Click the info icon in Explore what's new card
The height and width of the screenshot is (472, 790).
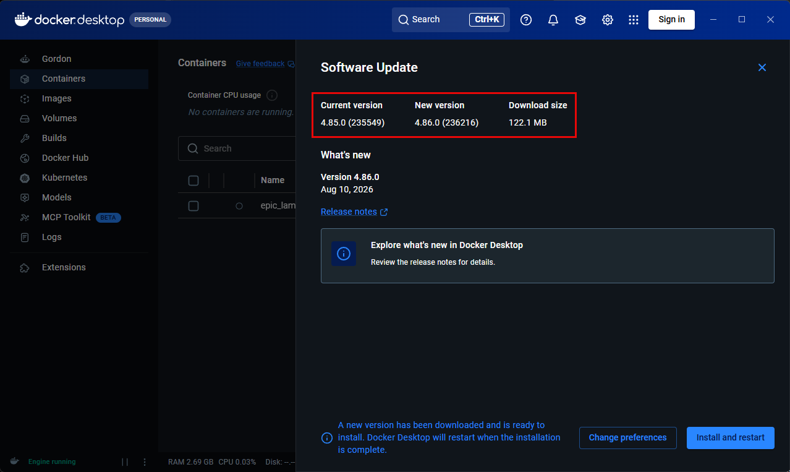(344, 254)
